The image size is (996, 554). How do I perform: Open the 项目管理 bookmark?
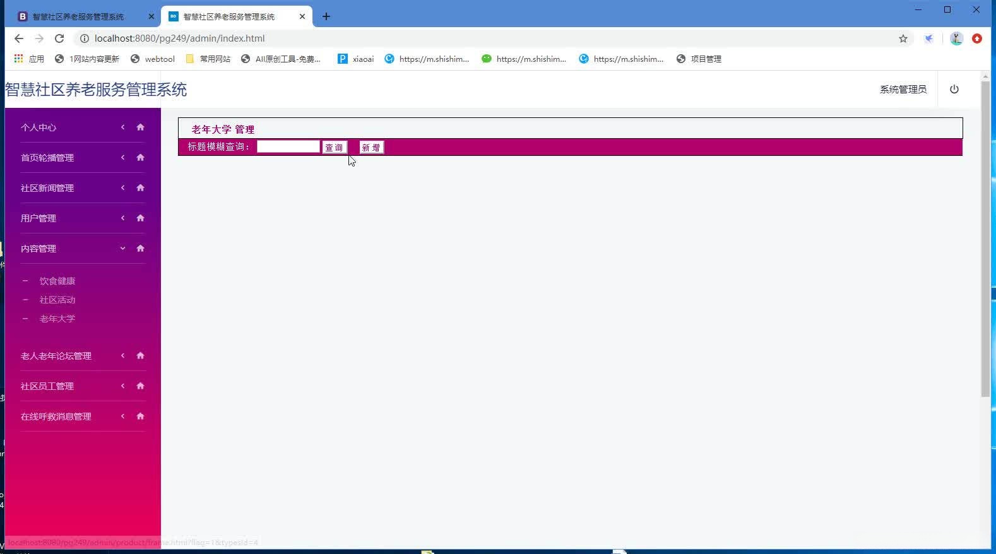pos(699,59)
